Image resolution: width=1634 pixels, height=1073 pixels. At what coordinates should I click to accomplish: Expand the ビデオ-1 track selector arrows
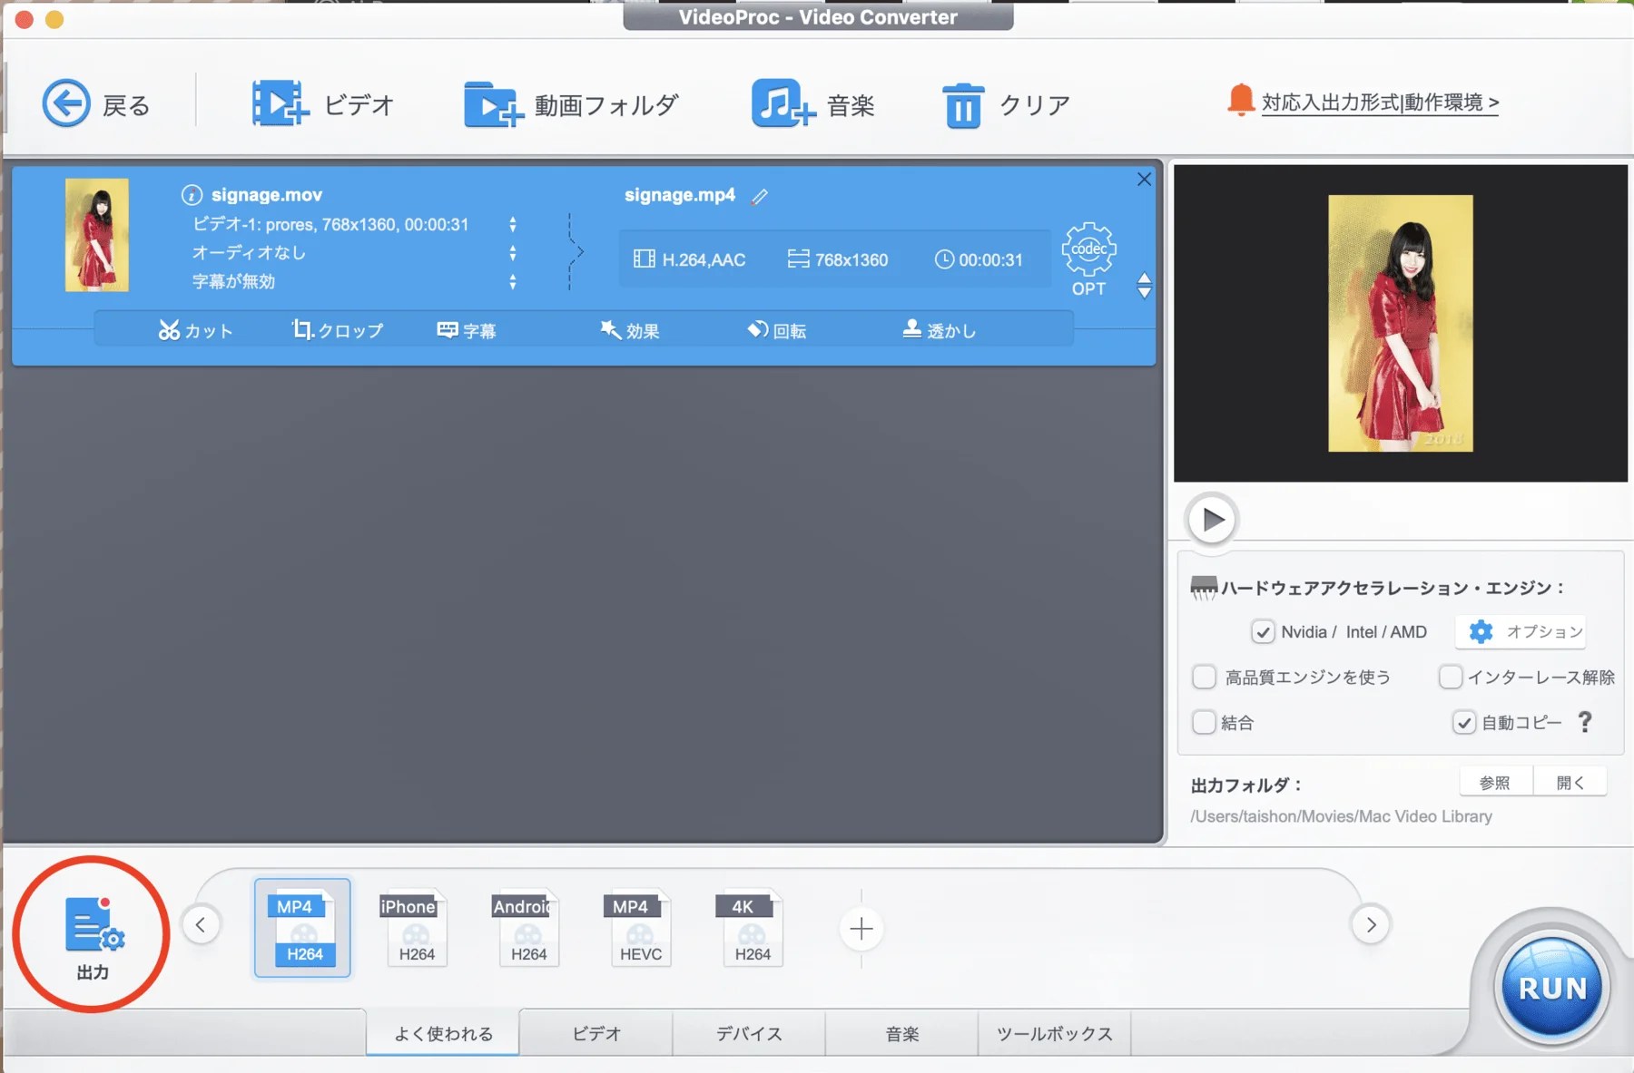pyautogui.click(x=515, y=225)
